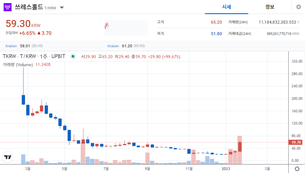The height and width of the screenshot is (174, 305).
Task: Click the chart legend TKRW · T/KRW · 1주 · UPBIT
Action: (34, 56)
